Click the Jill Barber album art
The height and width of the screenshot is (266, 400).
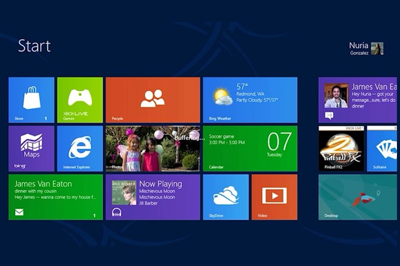pos(124,193)
